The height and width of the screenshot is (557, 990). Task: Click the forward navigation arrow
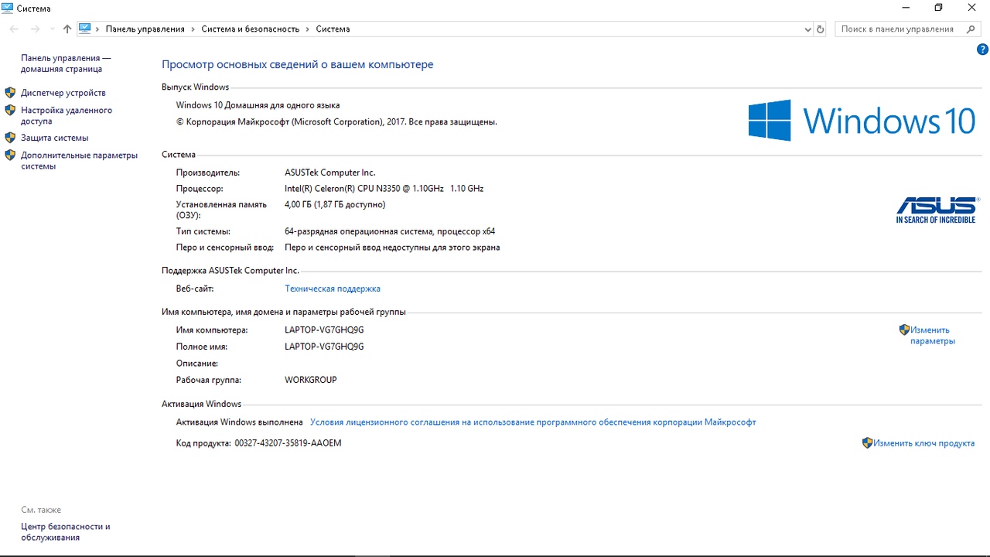pyautogui.click(x=35, y=29)
